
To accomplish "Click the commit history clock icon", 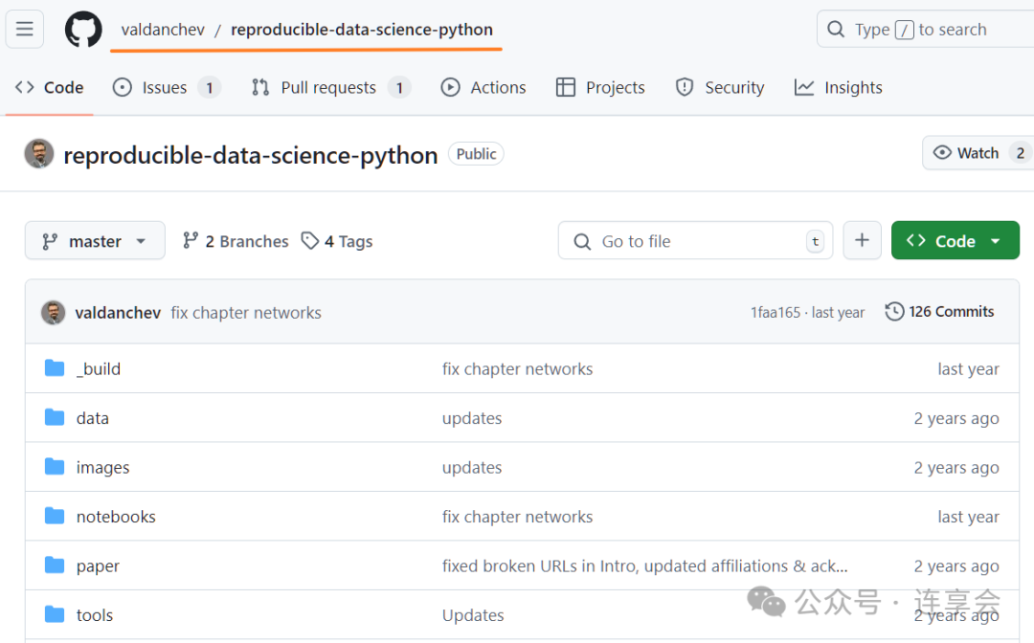I will 894,312.
